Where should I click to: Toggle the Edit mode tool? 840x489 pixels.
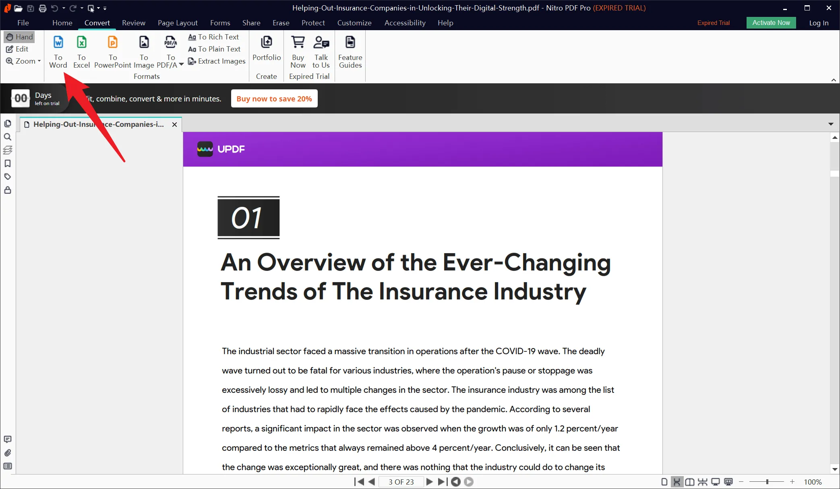point(21,49)
